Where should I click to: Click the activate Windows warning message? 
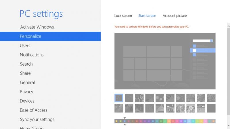(152, 27)
